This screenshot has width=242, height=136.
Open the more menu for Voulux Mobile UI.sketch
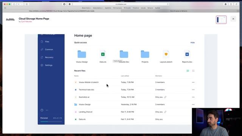[x=193, y=82]
